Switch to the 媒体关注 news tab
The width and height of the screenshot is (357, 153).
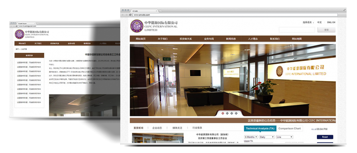(177, 128)
